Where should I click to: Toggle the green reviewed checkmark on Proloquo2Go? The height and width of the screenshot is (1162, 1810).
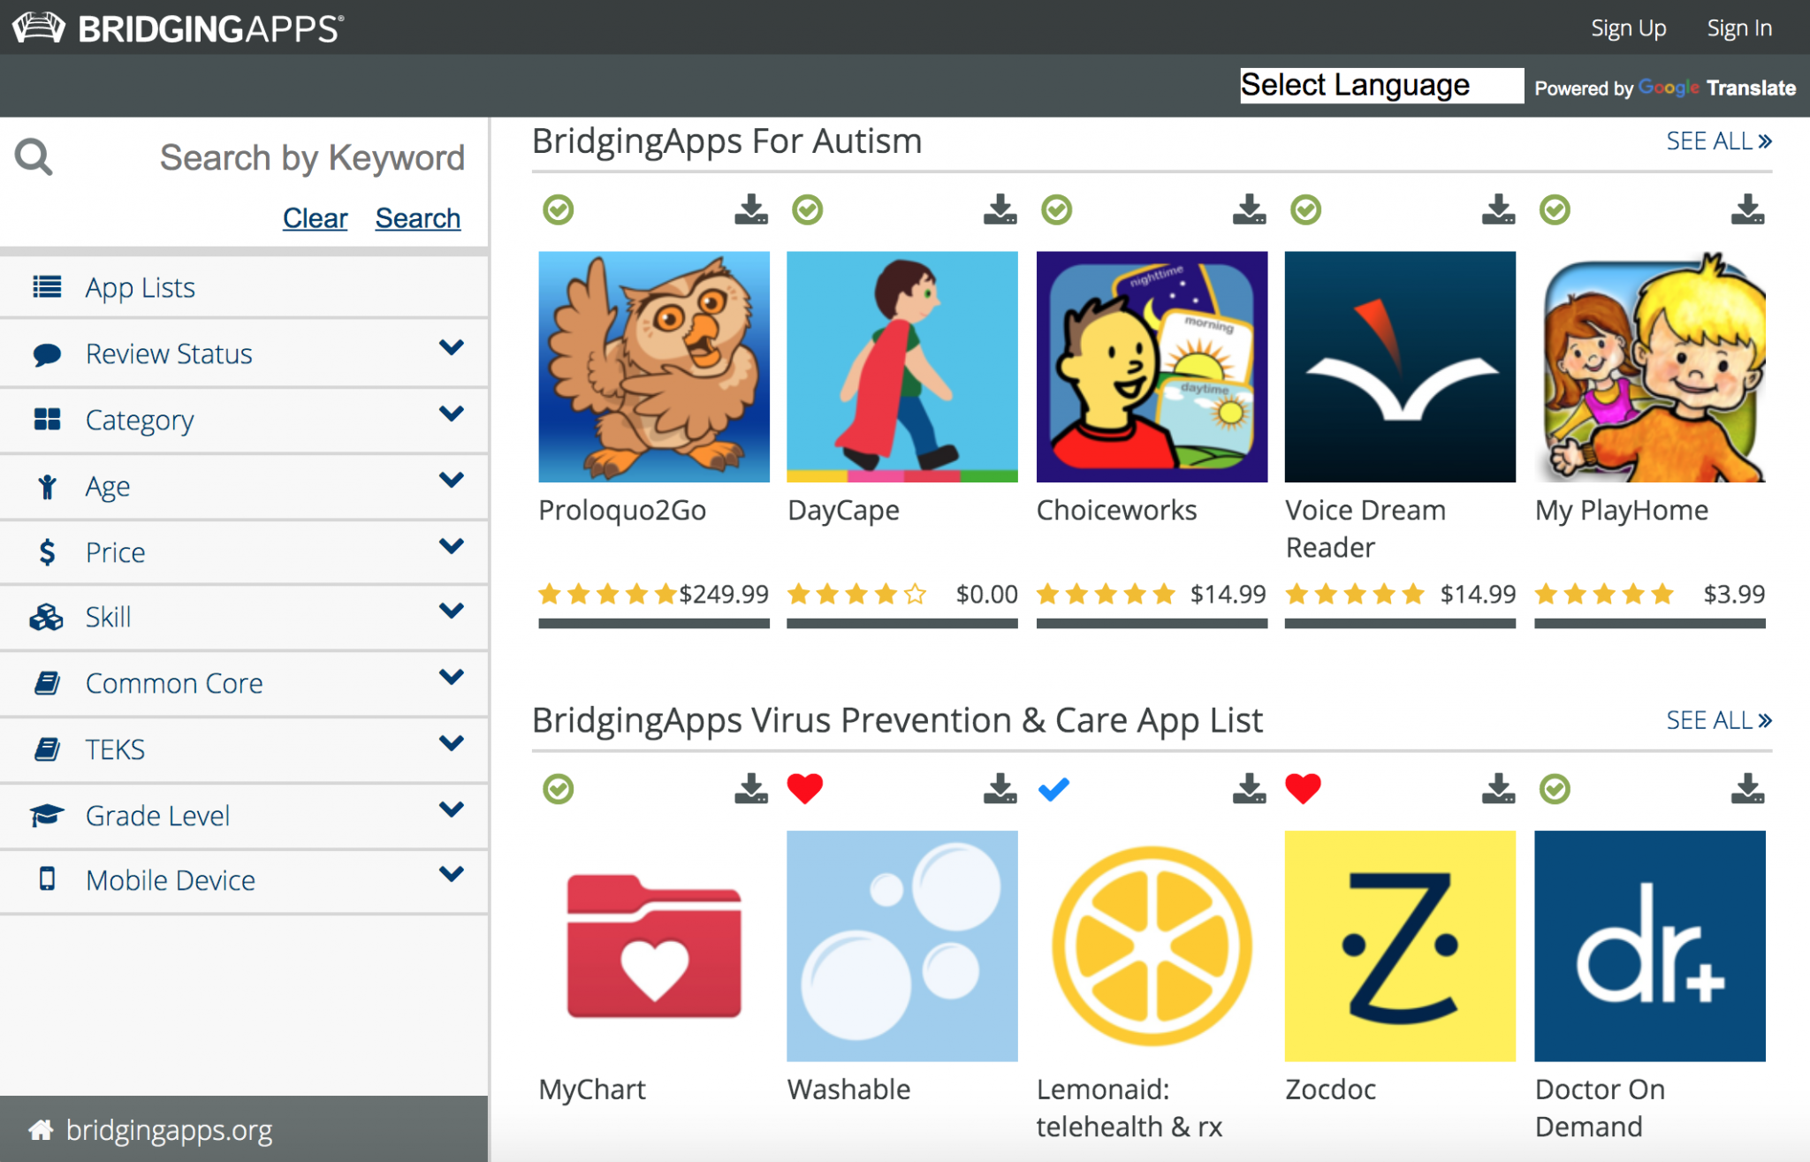point(558,209)
